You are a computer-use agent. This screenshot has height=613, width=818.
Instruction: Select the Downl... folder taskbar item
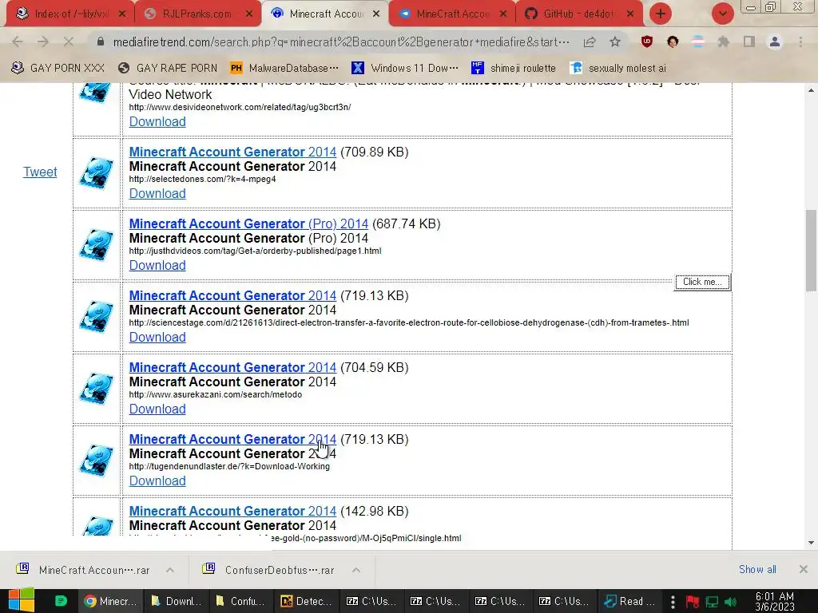pos(177,601)
